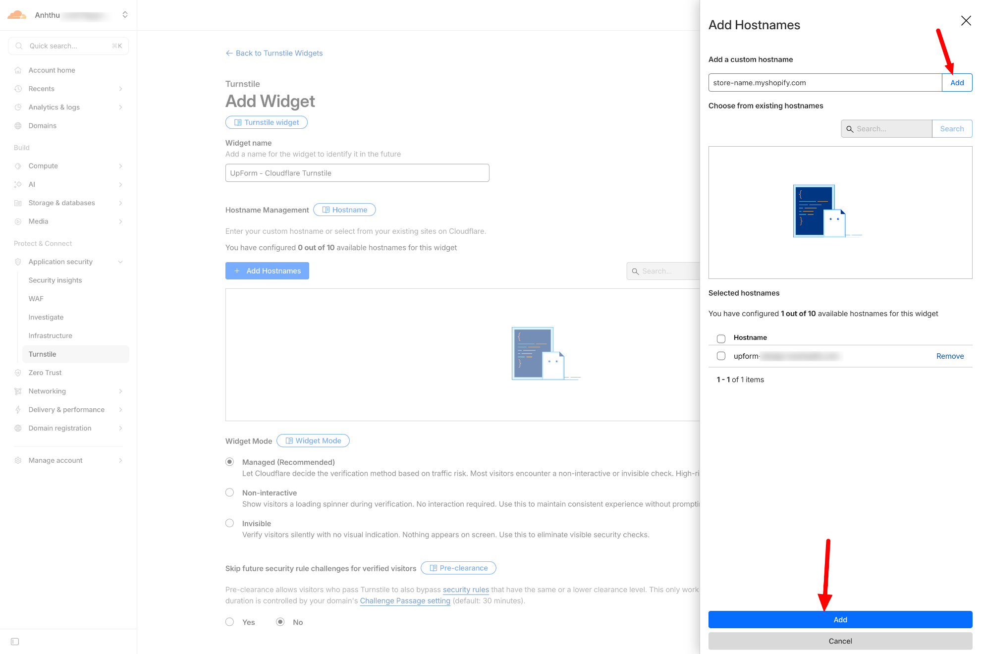Click the Quick search field

coord(68,46)
